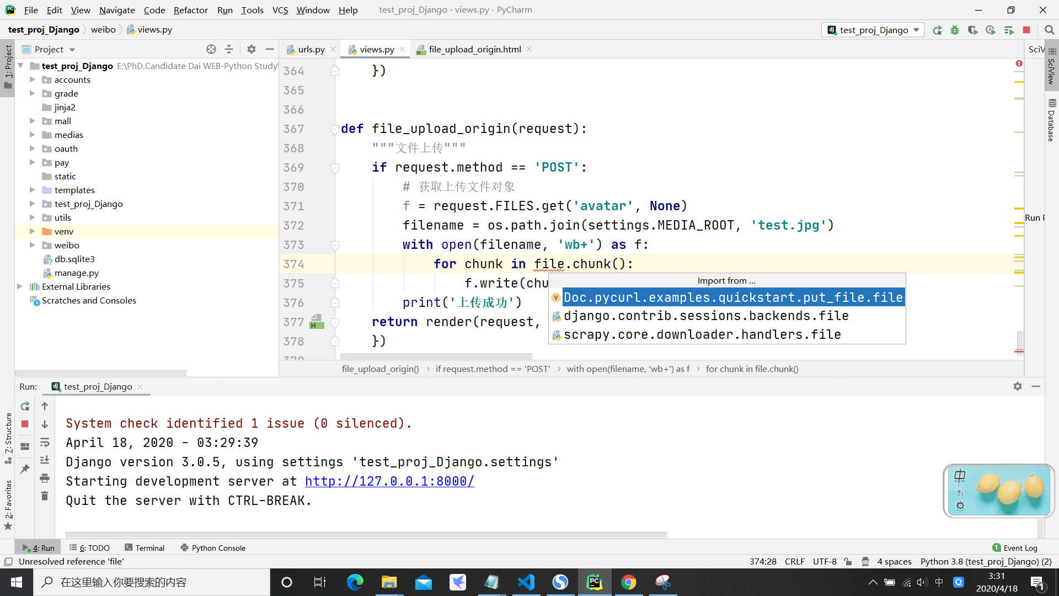
Task: Switch to the urls.py tab
Action: tap(311, 49)
